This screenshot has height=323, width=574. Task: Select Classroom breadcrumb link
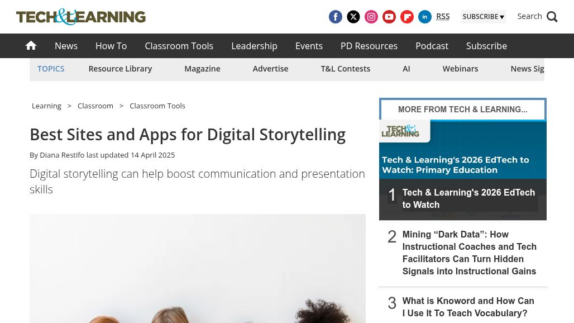[x=95, y=106]
